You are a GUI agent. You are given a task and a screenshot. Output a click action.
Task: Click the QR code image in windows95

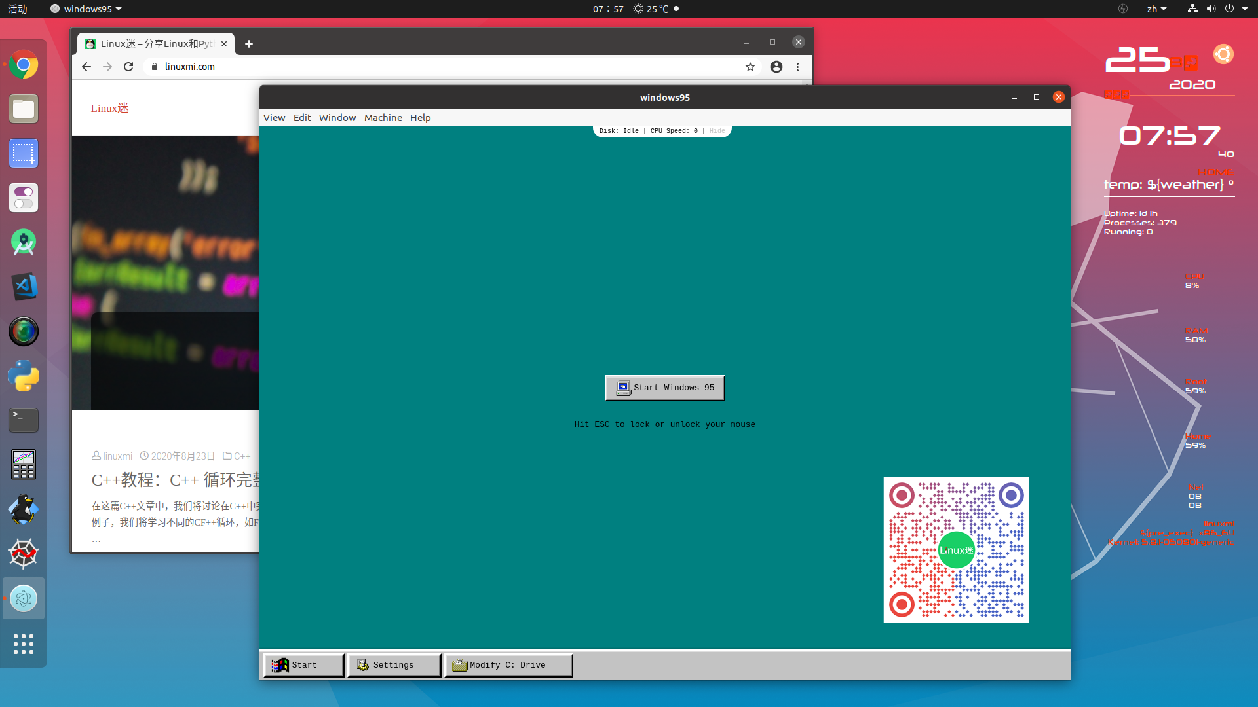pos(956,550)
